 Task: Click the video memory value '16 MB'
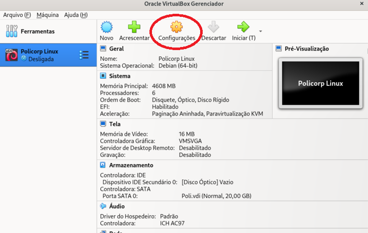(x=187, y=134)
